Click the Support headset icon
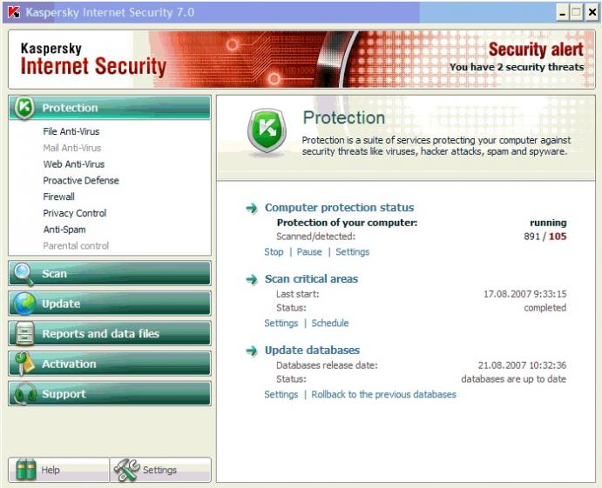 click(24, 394)
